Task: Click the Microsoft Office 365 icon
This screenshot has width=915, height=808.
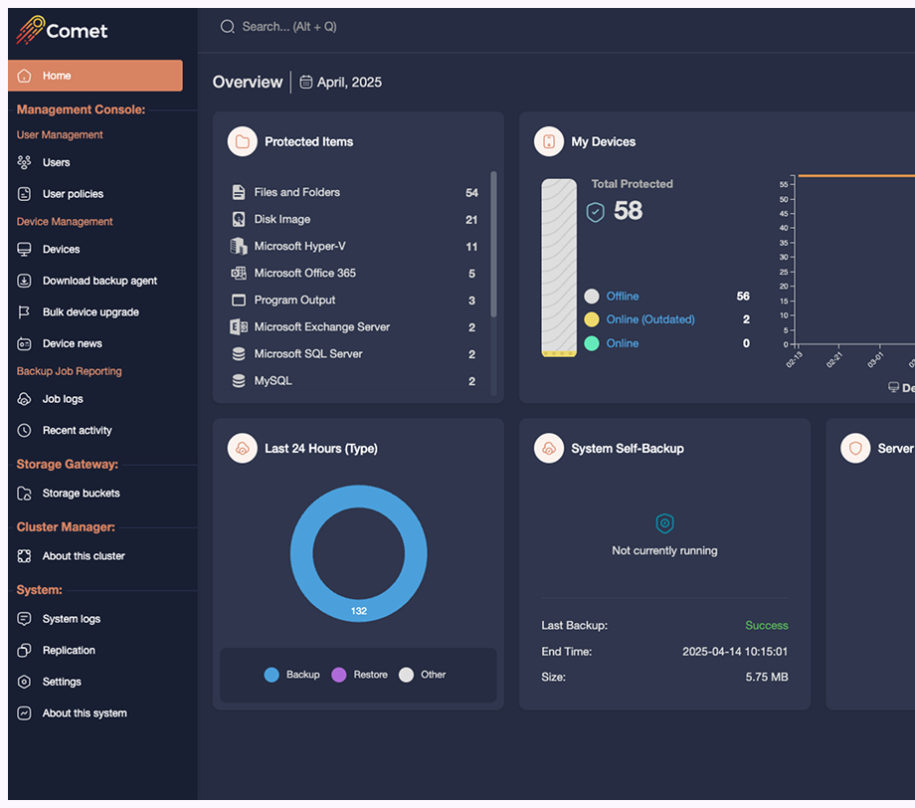Action: click(238, 273)
